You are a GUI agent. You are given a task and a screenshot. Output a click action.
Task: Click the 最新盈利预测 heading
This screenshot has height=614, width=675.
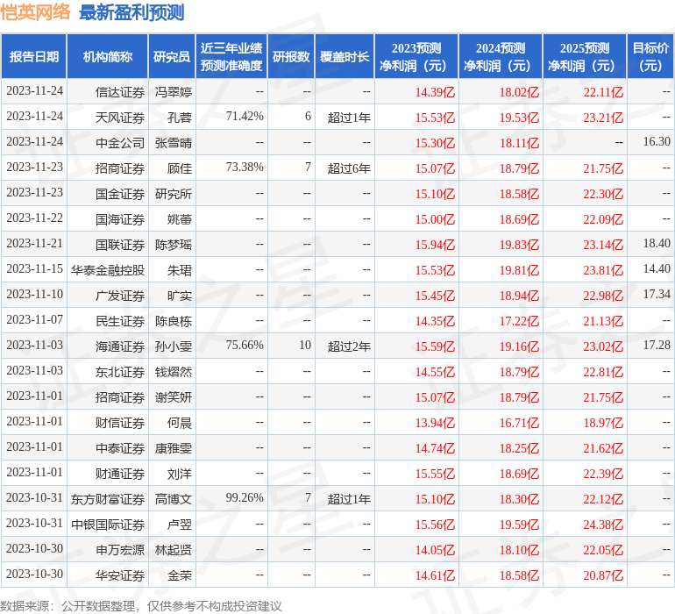click(x=131, y=12)
